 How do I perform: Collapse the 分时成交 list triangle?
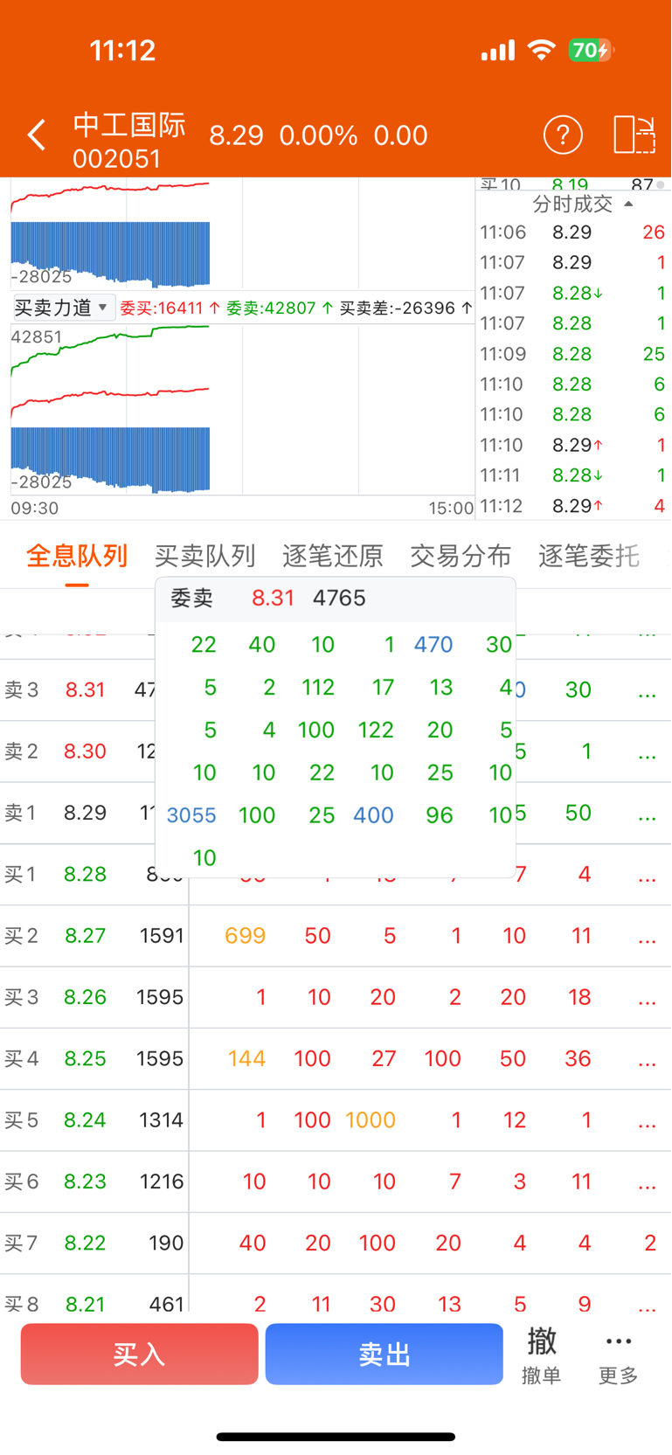628,204
